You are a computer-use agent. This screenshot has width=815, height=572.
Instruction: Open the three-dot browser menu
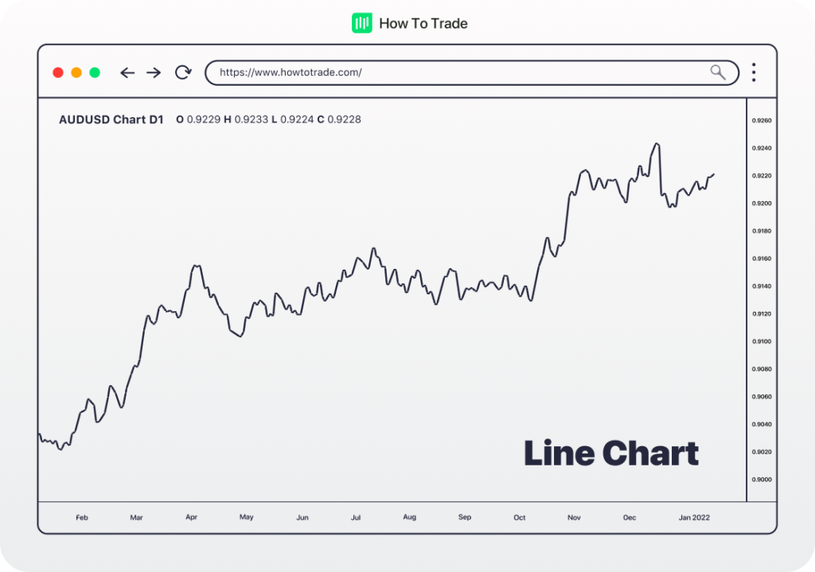click(x=753, y=73)
